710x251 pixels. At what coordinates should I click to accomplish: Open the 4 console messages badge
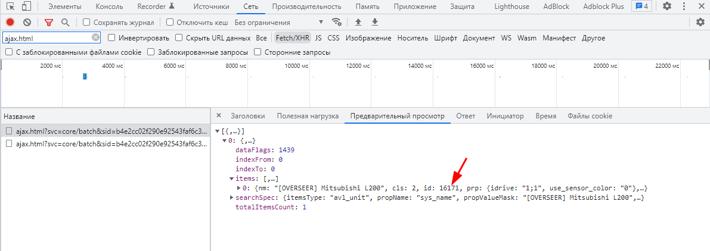coord(642,7)
